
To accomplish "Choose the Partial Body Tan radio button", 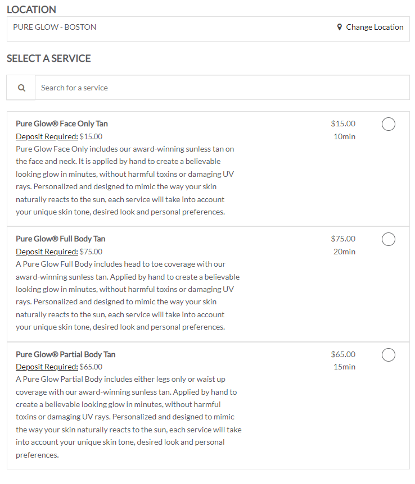I will point(388,355).
